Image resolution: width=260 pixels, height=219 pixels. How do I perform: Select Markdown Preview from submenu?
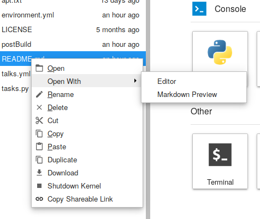coord(194,94)
